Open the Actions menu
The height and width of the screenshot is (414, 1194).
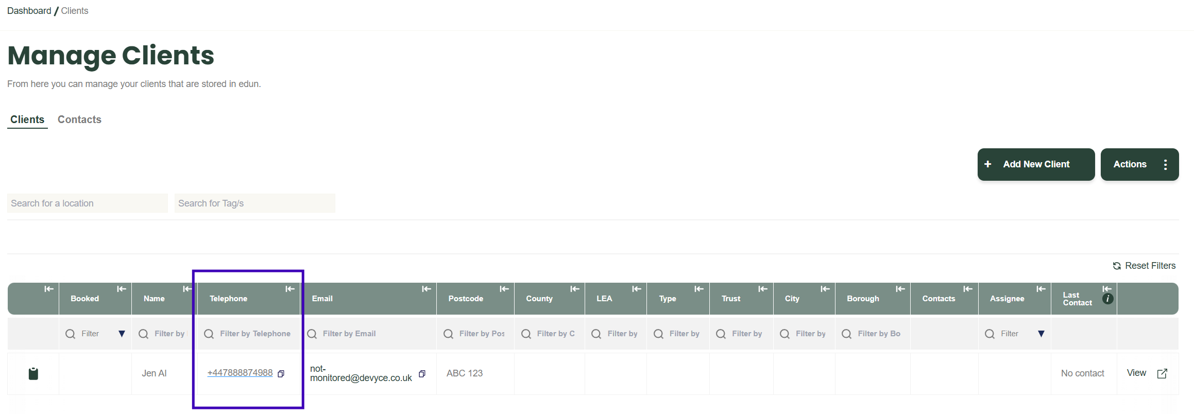(x=1140, y=164)
